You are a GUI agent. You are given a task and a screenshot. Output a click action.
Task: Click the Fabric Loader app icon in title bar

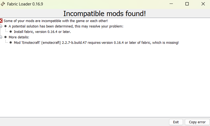coord(3,4)
